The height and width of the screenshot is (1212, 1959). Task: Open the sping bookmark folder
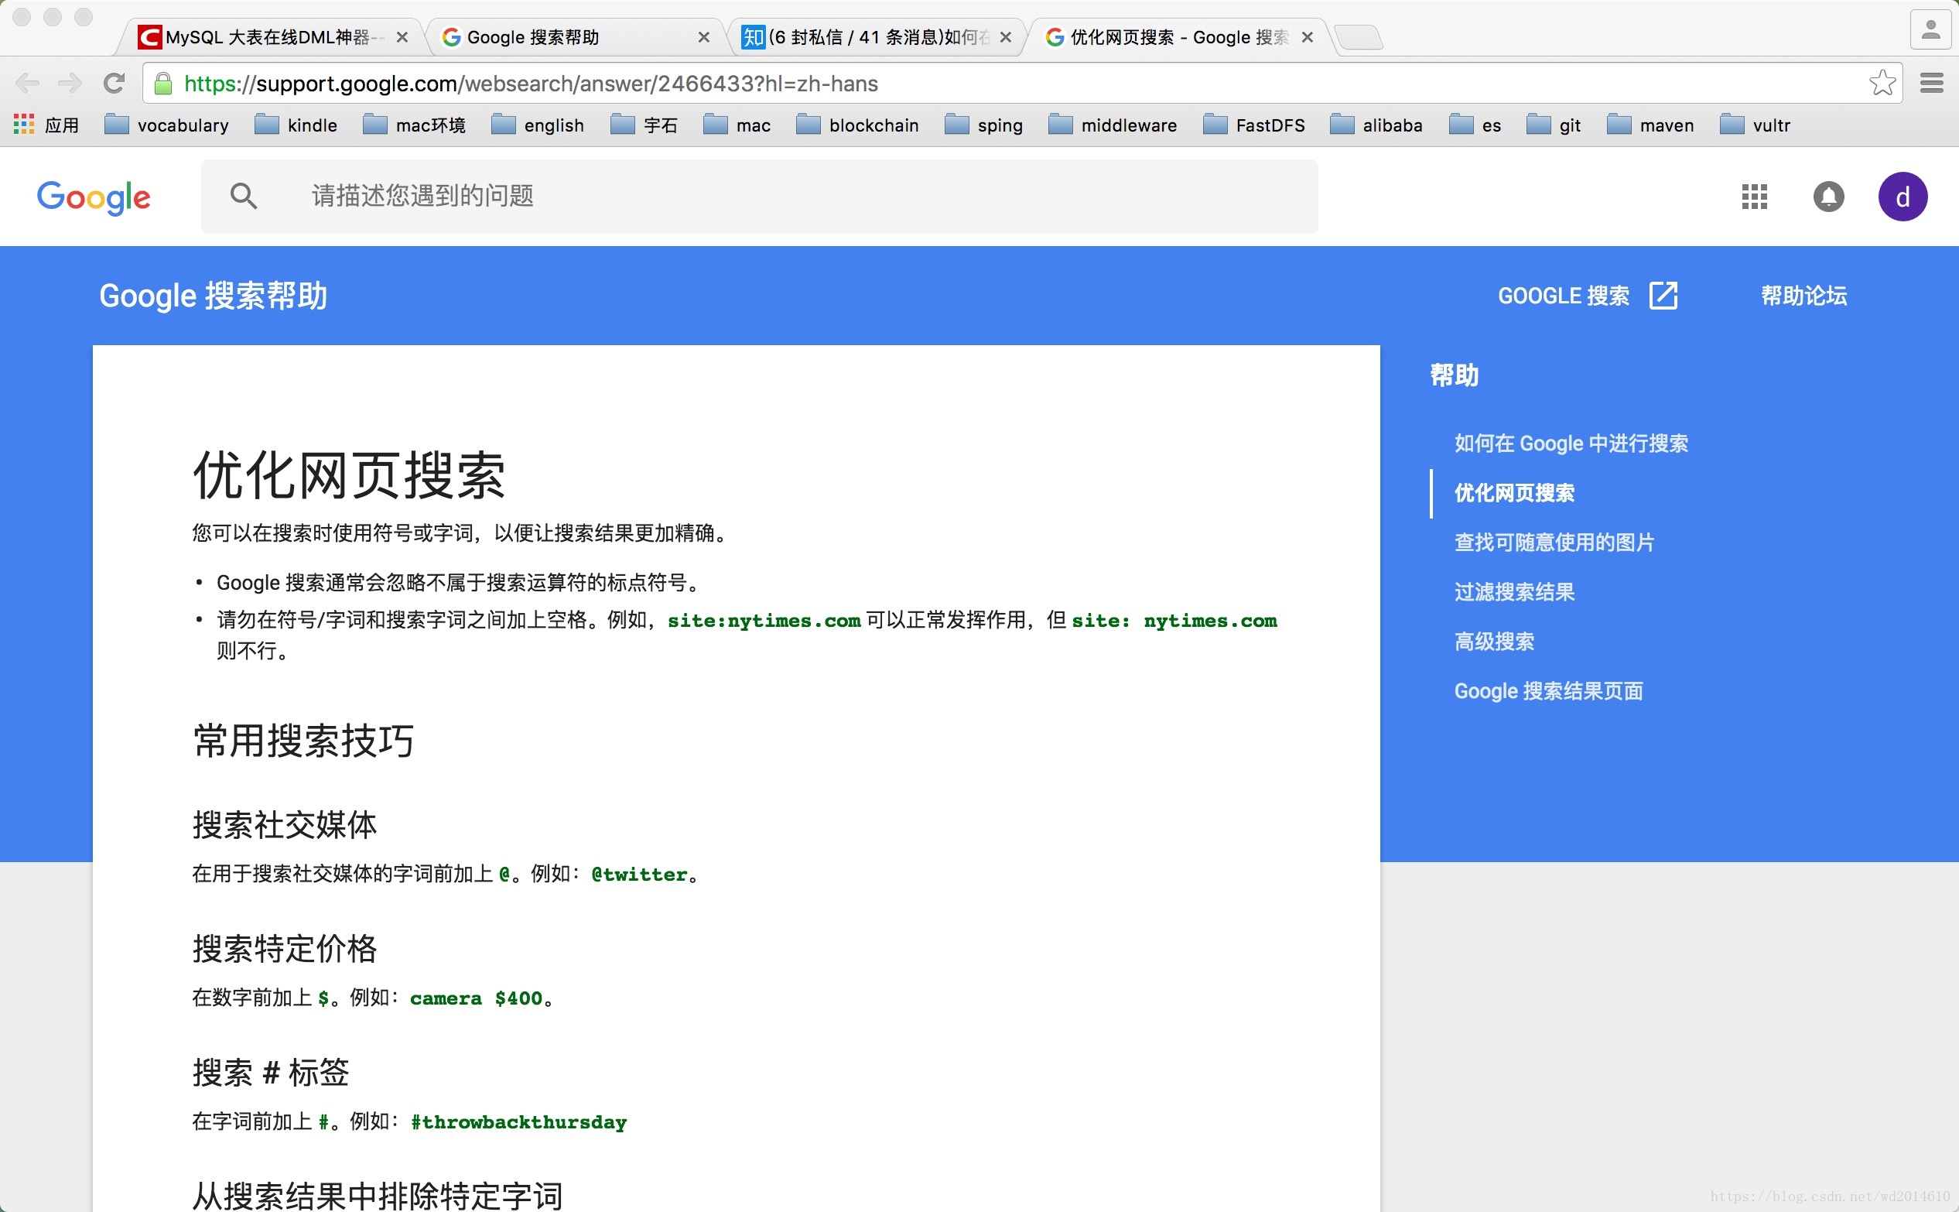click(x=984, y=125)
